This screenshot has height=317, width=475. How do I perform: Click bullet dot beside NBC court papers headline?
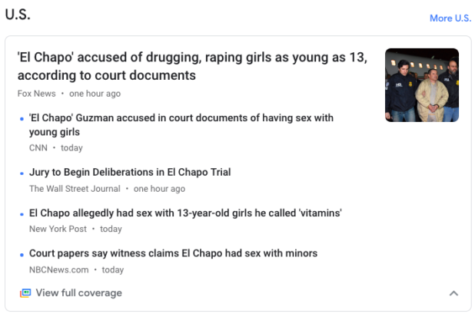point(22,255)
